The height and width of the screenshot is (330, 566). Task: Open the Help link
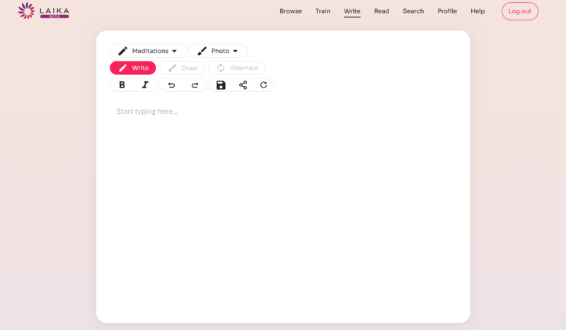478,11
